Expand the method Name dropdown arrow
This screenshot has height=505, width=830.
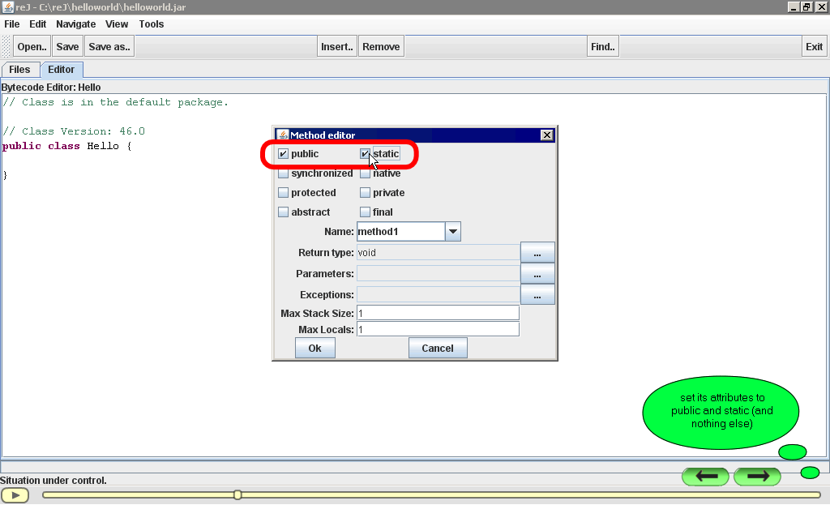click(x=453, y=231)
